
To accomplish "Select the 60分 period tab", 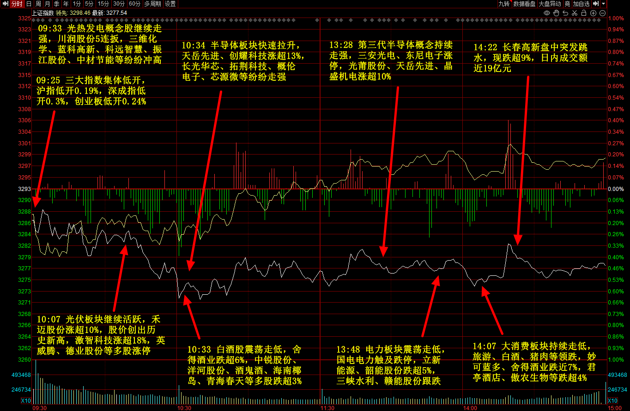I will [x=134, y=4].
